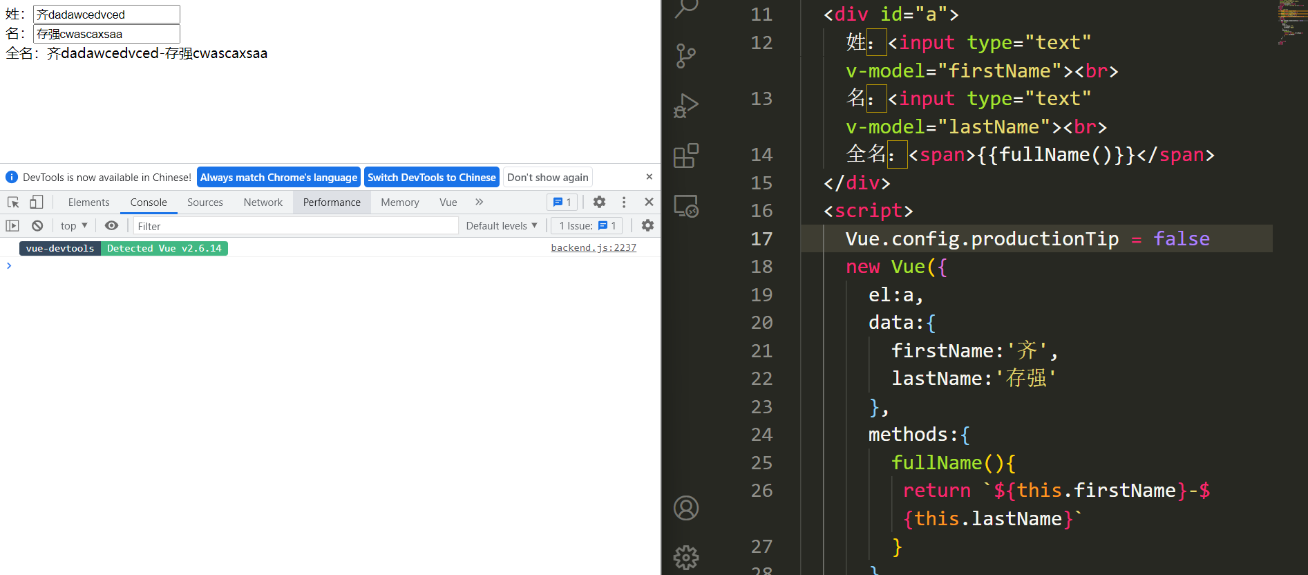Open the Manage gear icon in VS Code

[x=685, y=557]
